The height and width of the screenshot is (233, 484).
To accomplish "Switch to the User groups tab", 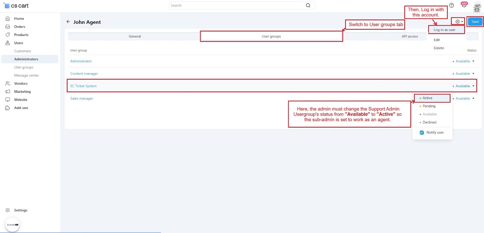I will coord(271,36).
